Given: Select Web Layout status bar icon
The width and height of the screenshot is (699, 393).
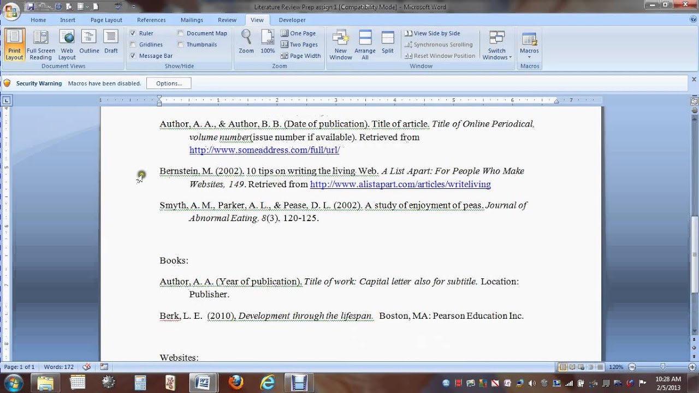Looking at the screenshot, I should [x=580, y=367].
